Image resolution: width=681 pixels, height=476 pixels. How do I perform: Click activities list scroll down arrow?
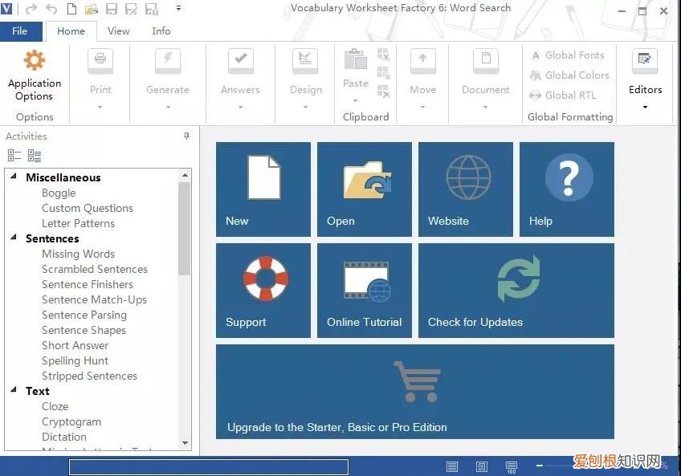185,443
